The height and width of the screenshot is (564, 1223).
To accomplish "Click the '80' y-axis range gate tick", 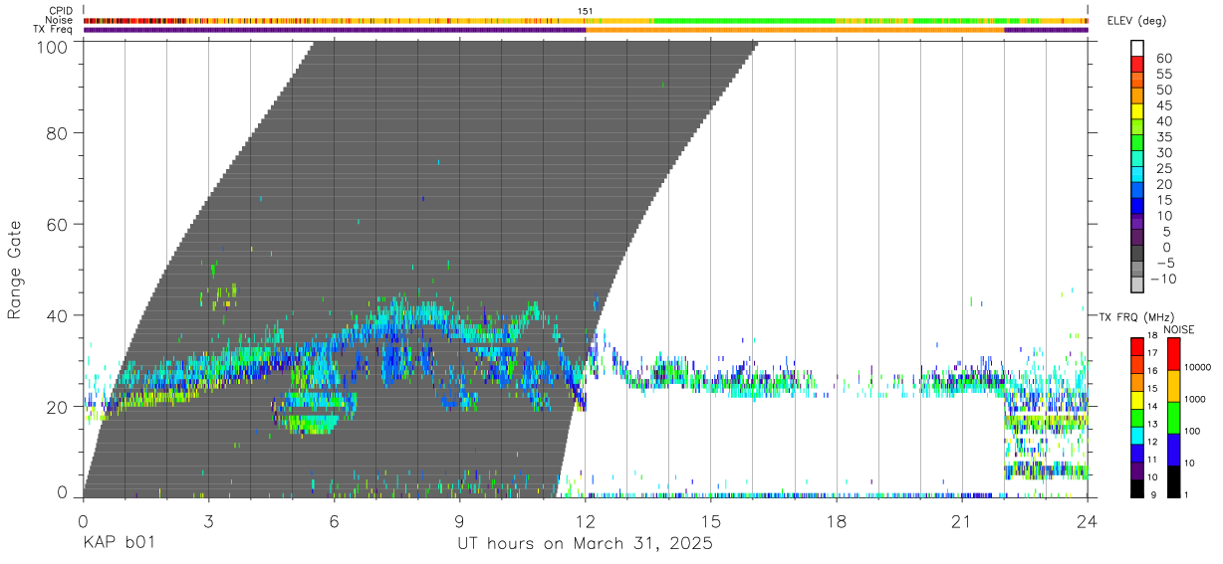I will tap(59, 133).
